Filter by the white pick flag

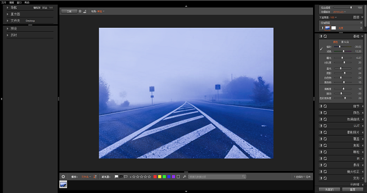[116, 177]
